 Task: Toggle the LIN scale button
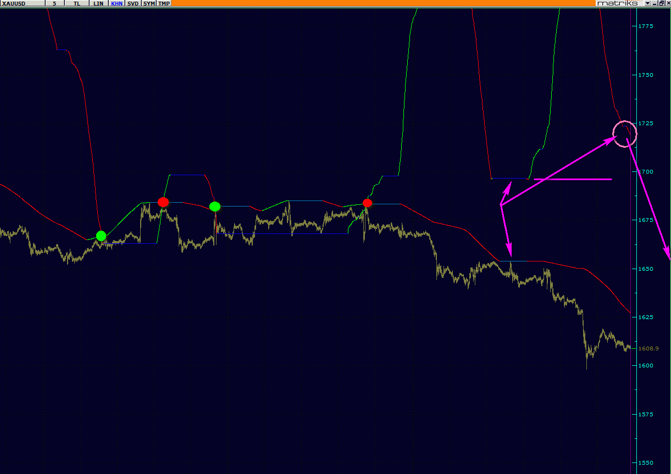[x=99, y=3]
